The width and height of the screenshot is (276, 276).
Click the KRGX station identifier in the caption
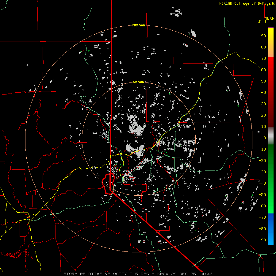point(163,274)
